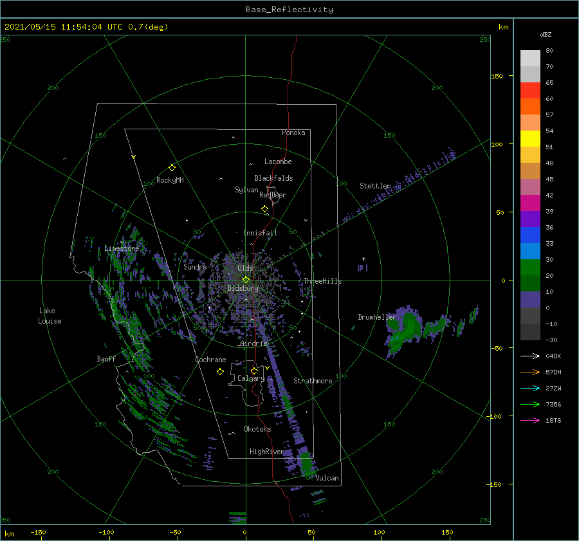Click the cyan 27ZW arrow in legend

point(530,388)
